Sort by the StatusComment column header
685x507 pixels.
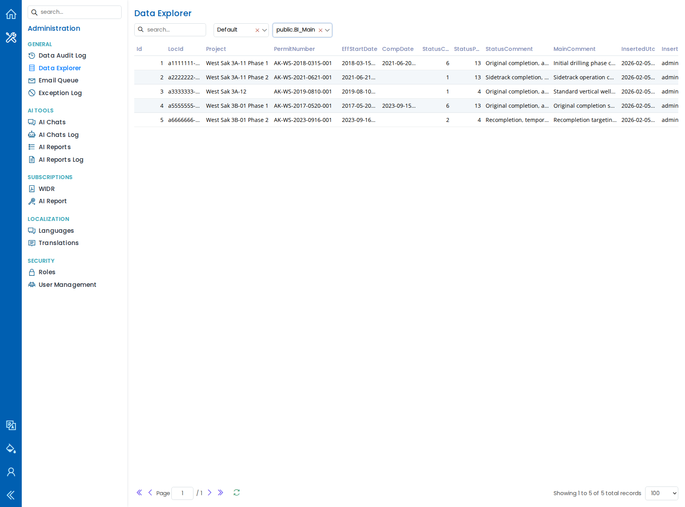[x=509, y=49]
